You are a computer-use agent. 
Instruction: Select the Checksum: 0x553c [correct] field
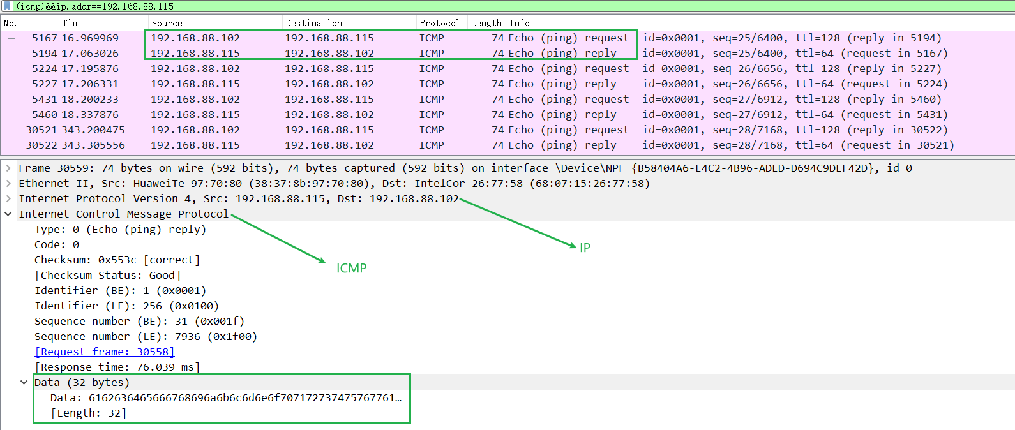pos(117,260)
